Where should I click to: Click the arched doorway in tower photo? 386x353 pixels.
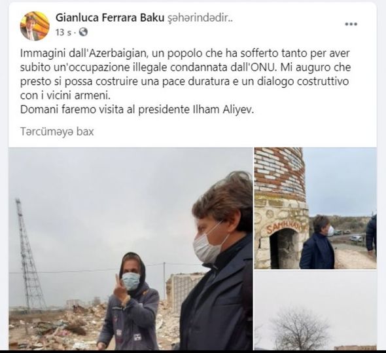[x=283, y=249]
